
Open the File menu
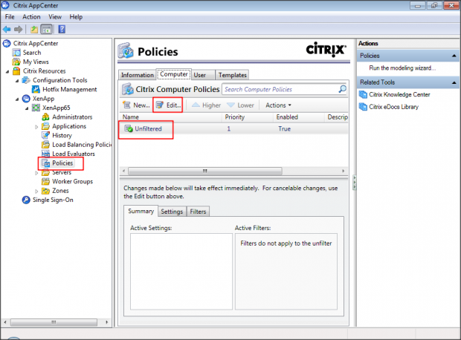point(10,17)
